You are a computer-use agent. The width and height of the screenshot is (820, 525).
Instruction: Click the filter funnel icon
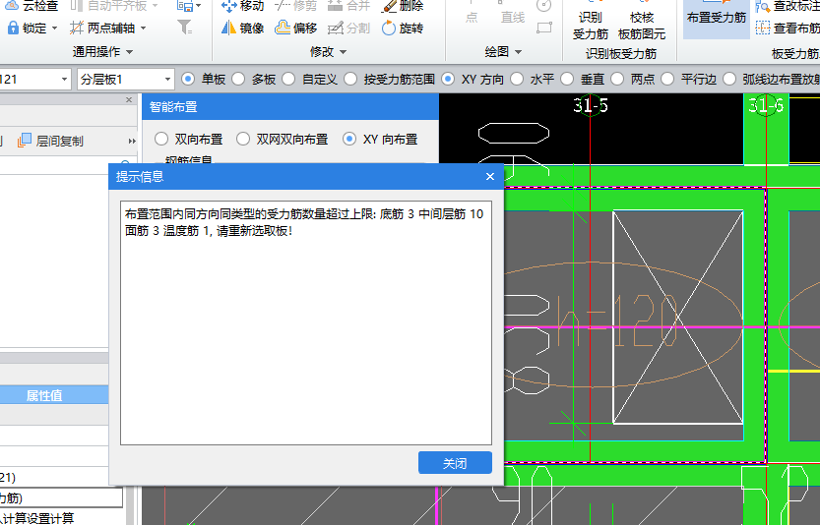click(x=185, y=28)
